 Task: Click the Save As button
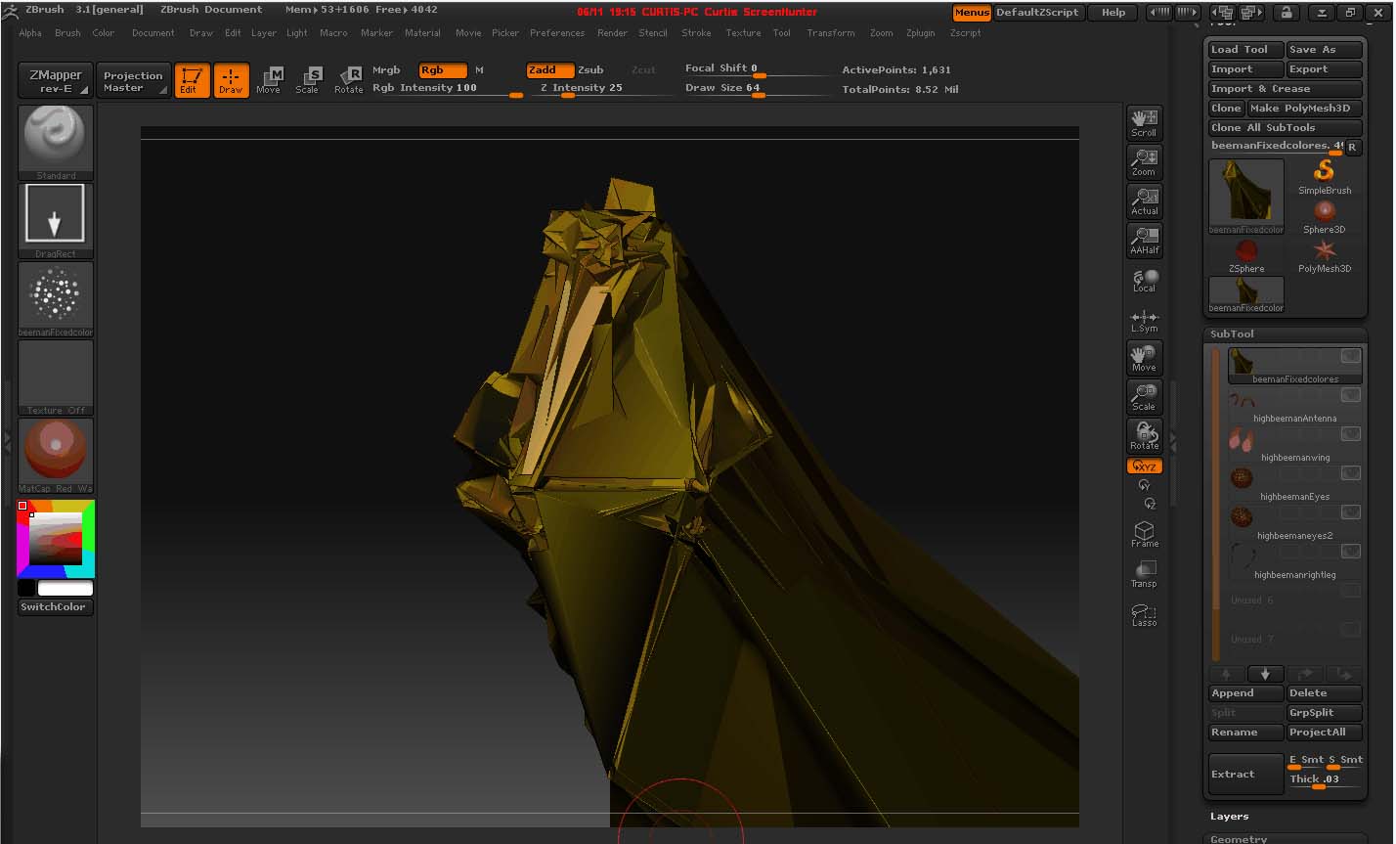(x=1324, y=50)
